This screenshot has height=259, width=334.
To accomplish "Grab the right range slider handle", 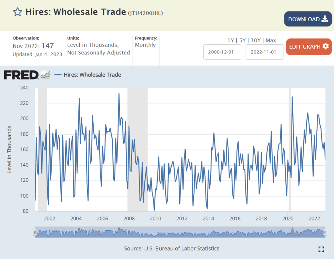I will click(x=325, y=232).
